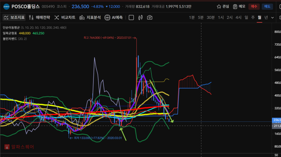The width and height of the screenshot is (281, 157).
Task: Select the 1시 timeframe
Action: [x=221, y=17]
